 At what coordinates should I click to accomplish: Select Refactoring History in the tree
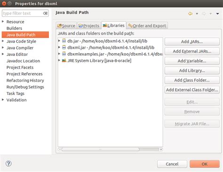tap(25, 80)
